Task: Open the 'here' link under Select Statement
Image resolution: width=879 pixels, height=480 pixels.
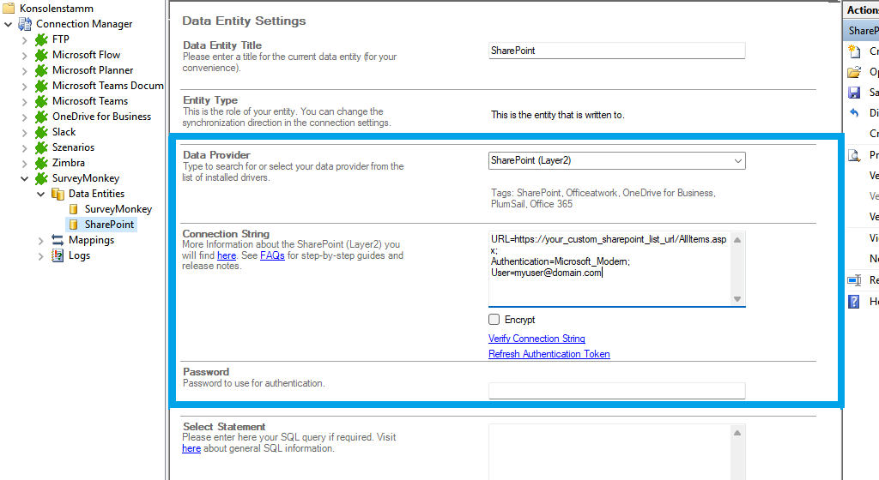Action: point(191,448)
